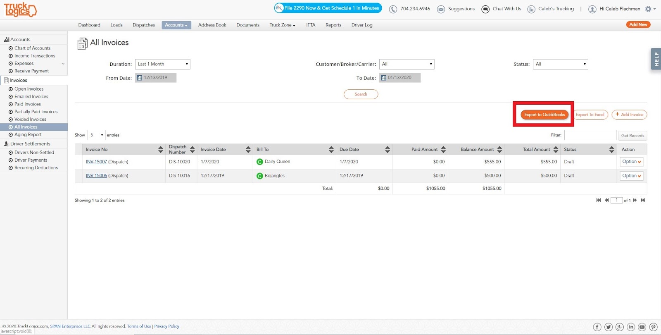This screenshot has height=335, width=661.
Task: Open the Loads menu item
Action: (x=117, y=25)
